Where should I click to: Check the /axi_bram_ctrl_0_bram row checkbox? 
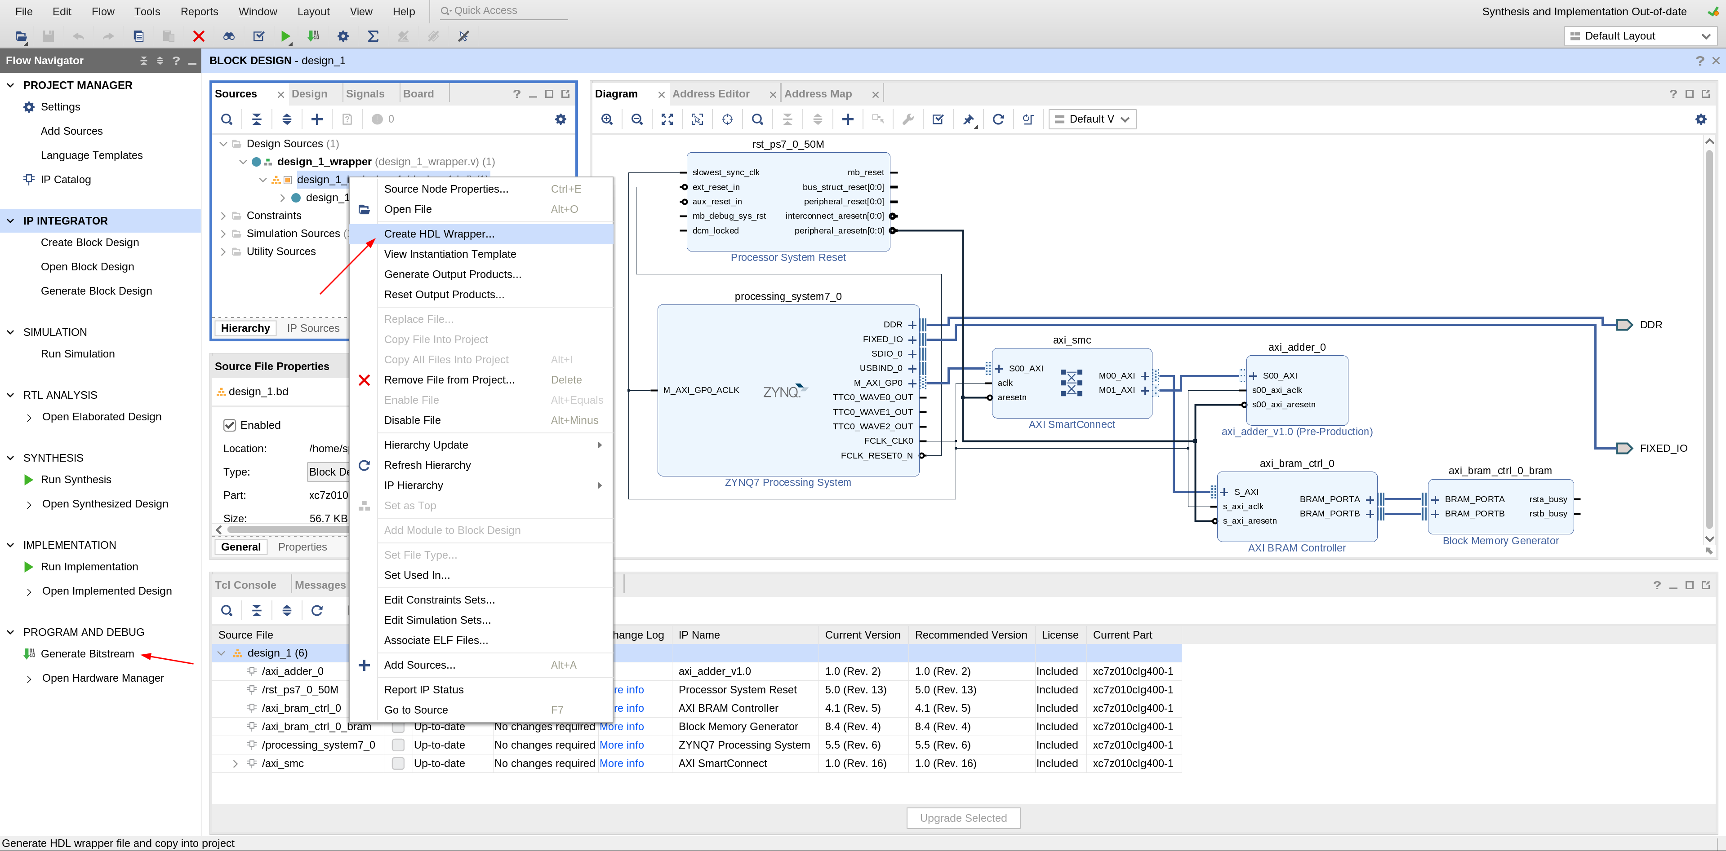click(x=399, y=727)
